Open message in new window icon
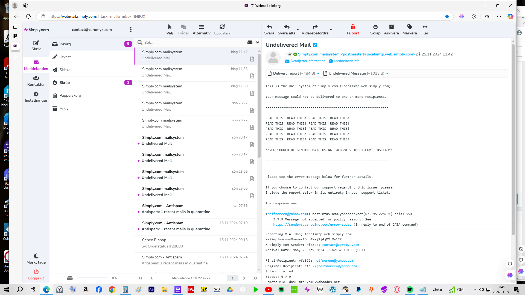525x295 pixels. click(315, 45)
